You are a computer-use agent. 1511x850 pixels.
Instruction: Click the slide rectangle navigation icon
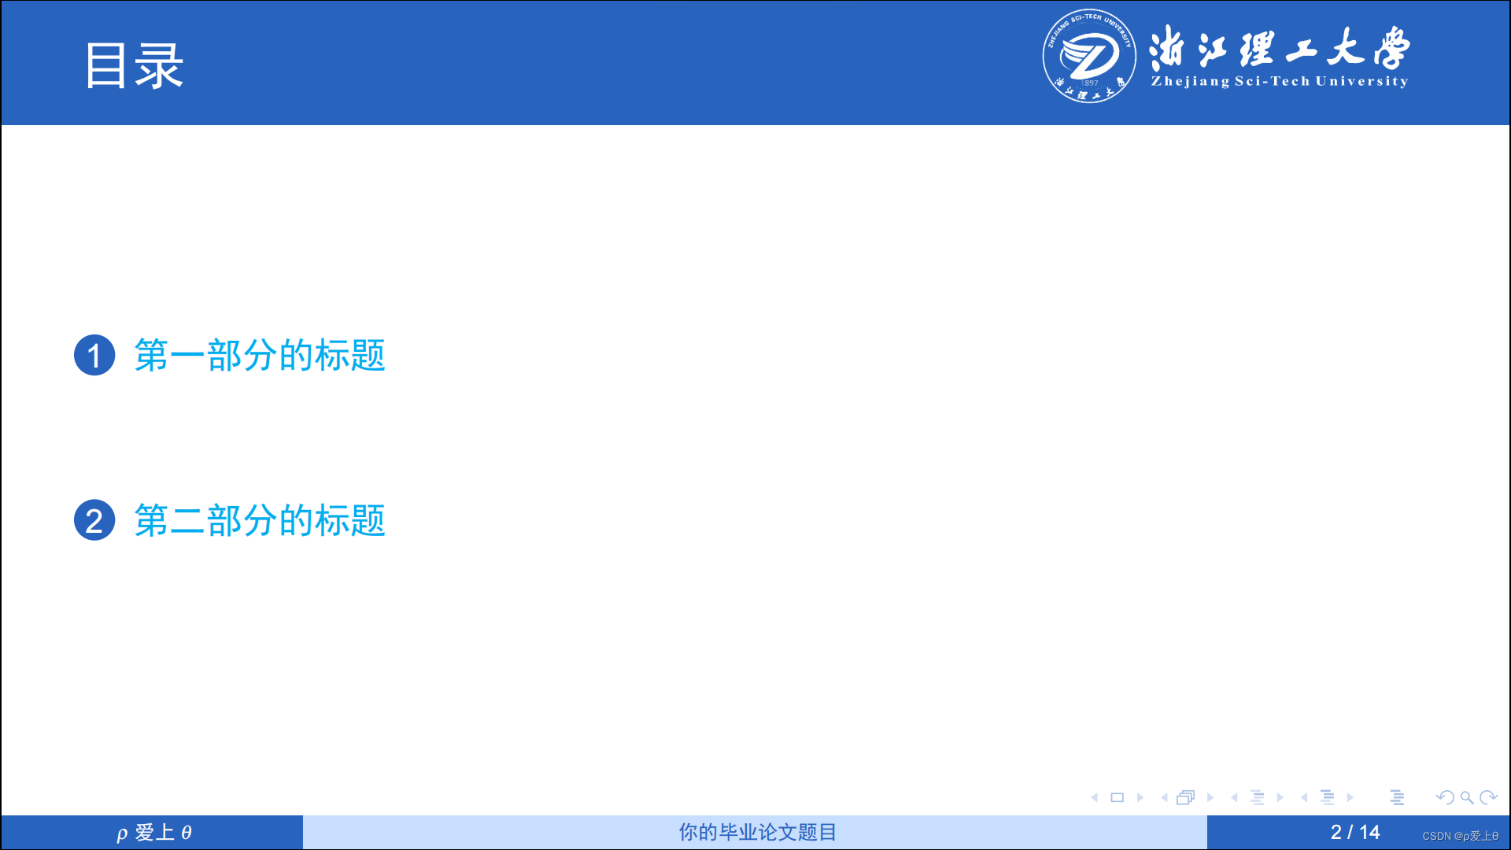click(1117, 797)
